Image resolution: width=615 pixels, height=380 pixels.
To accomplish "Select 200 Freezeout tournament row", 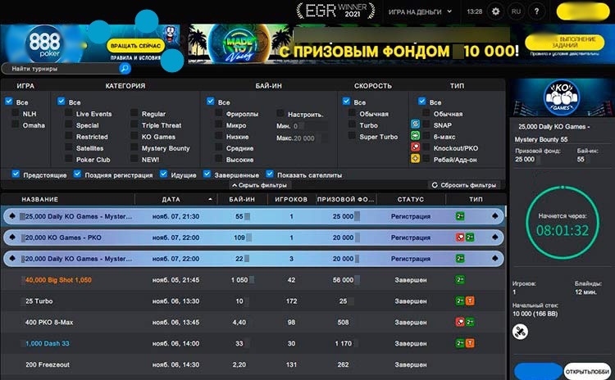I will pyautogui.click(x=253, y=364).
